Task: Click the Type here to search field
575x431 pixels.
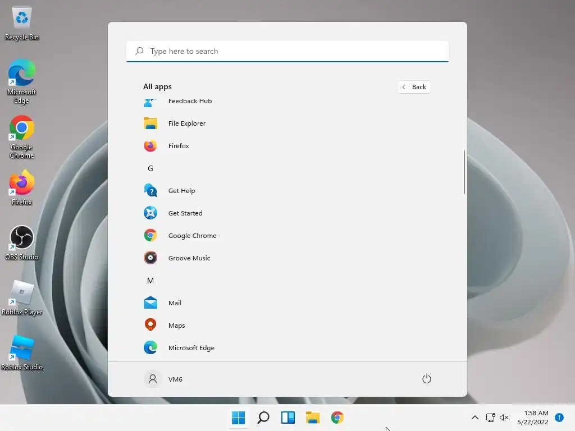Action: 287,51
